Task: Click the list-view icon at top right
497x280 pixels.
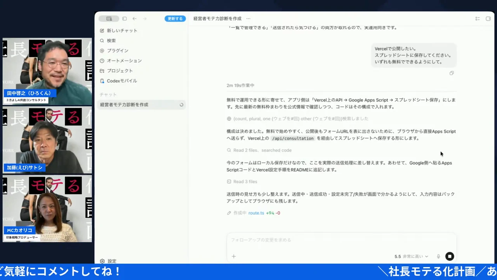Action: click(478, 19)
